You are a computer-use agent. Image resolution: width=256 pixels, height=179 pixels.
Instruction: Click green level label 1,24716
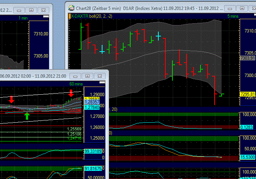(74, 138)
